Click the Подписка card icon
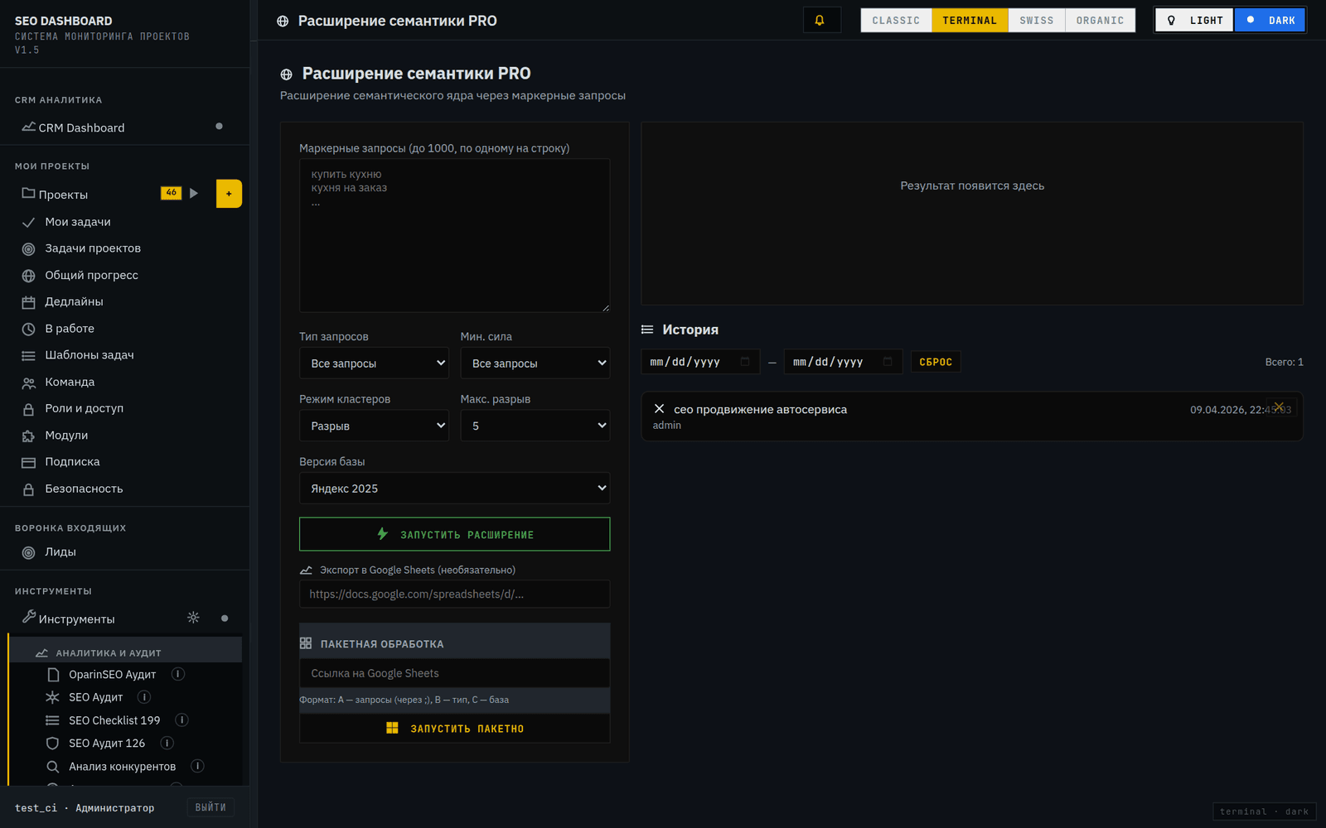Screen dimensions: 1326x828 [28, 462]
